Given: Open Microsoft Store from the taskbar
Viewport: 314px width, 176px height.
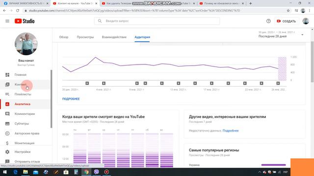Looking at the screenshot, I should [66, 172].
